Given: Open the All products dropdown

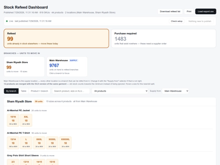Looking at the screenshot, I should [120, 91].
